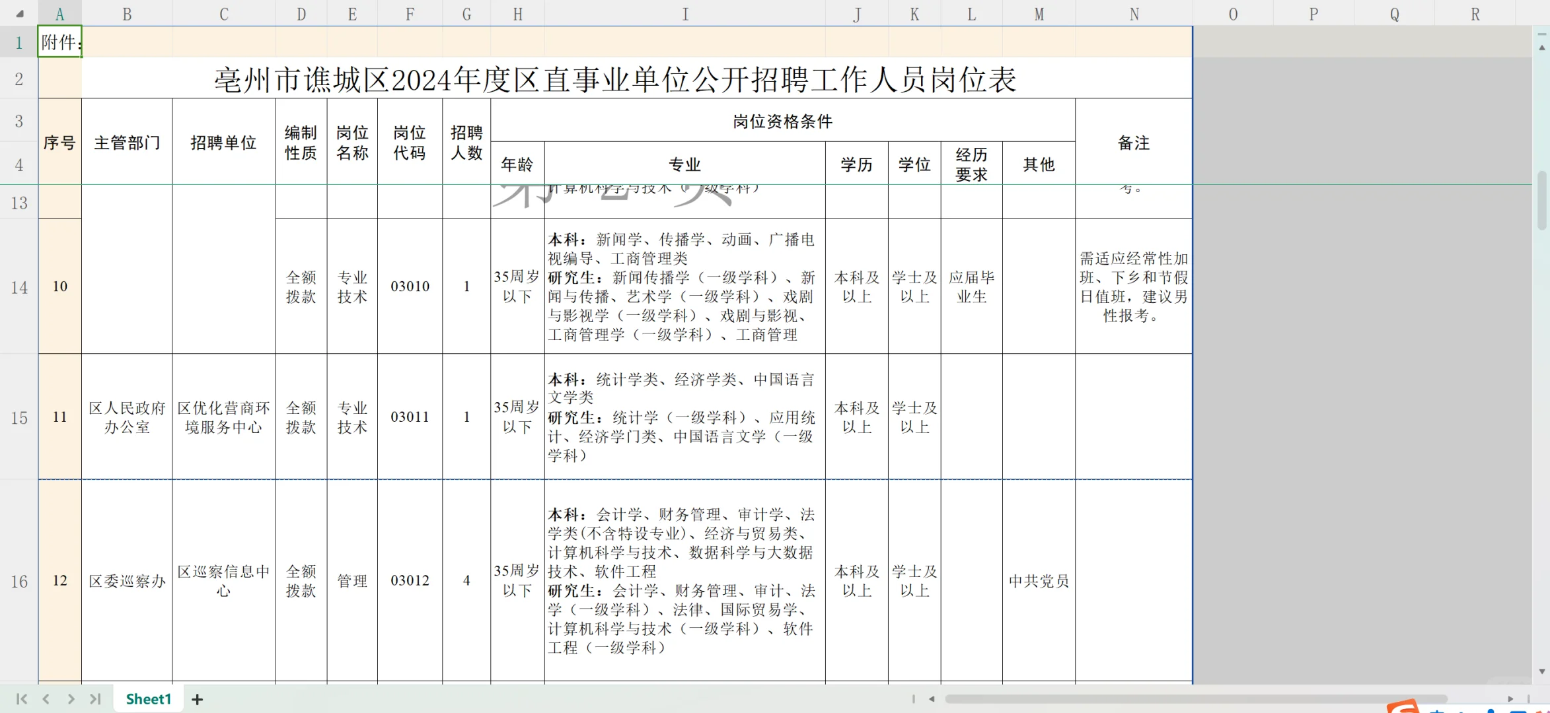Image resolution: width=1550 pixels, height=713 pixels.
Task: Click the horizontal scrollbar's left arrow
Action: [932, 698]
